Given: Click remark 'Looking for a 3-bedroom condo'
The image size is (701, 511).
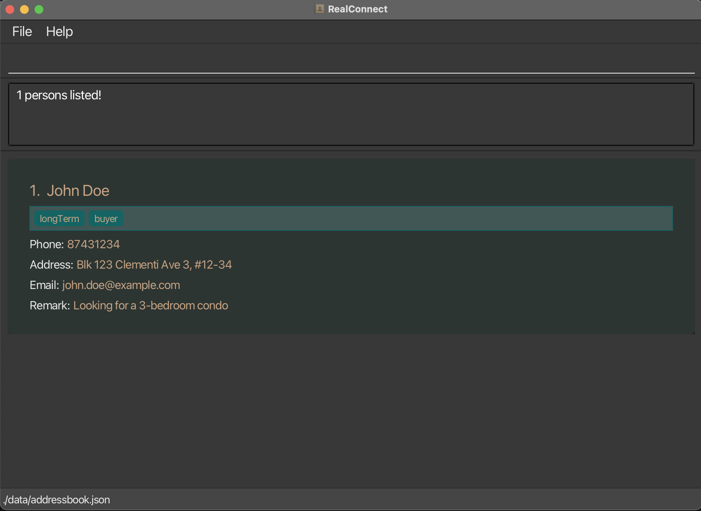Looking at the screenshot, I should tap(151, 305).
